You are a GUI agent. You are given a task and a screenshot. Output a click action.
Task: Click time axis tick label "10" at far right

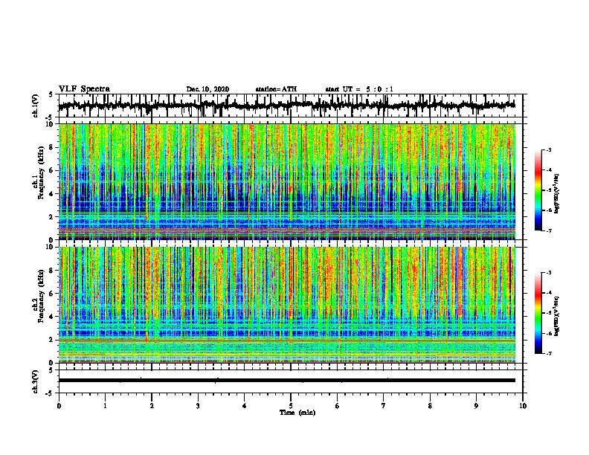point(523,406)
